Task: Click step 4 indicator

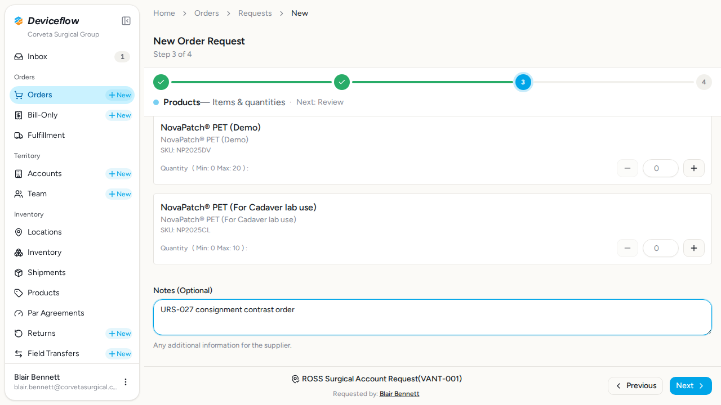Action: click(704, 82)
